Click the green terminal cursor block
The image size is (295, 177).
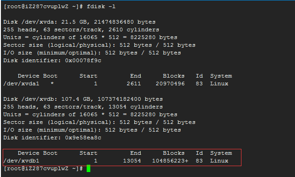click(88, 168)
